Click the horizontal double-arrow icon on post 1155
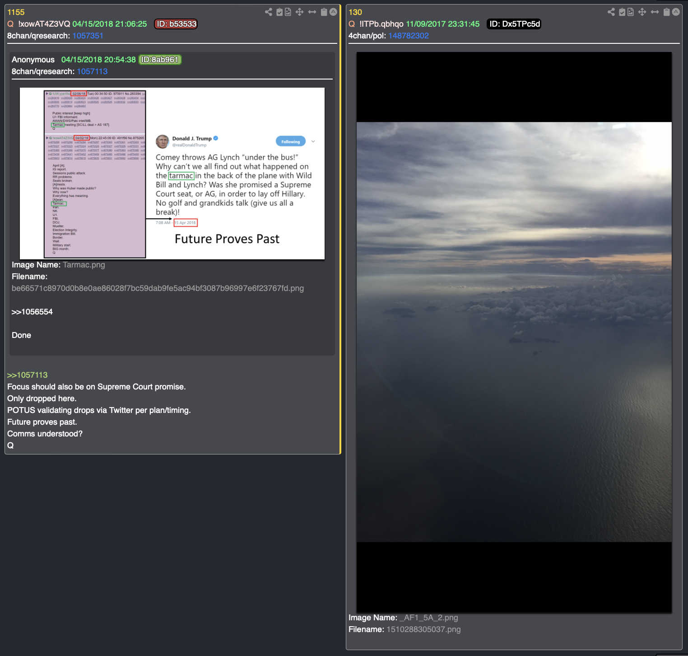The height and width of the screenshot is (656, 688). click(312, 12)
